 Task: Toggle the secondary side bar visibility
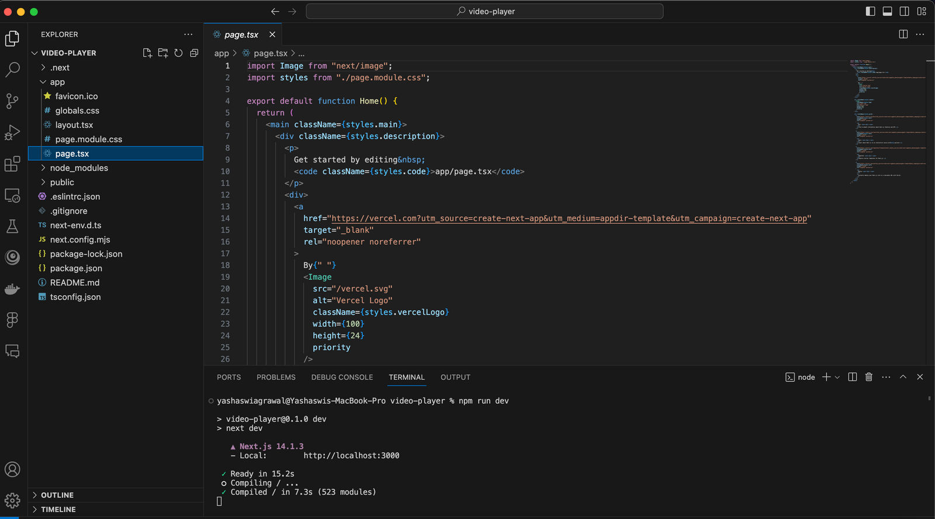pyautogui.click(x=904, y=11)
